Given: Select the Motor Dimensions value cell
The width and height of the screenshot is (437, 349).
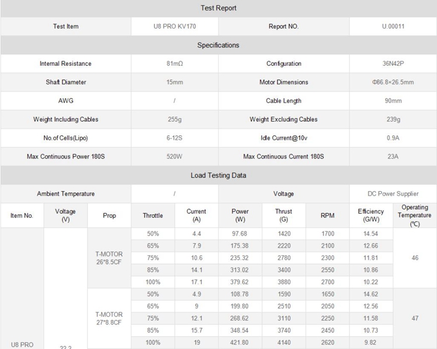Looking at the screenshot, I should pyautogui.click(x=393, y=82).
